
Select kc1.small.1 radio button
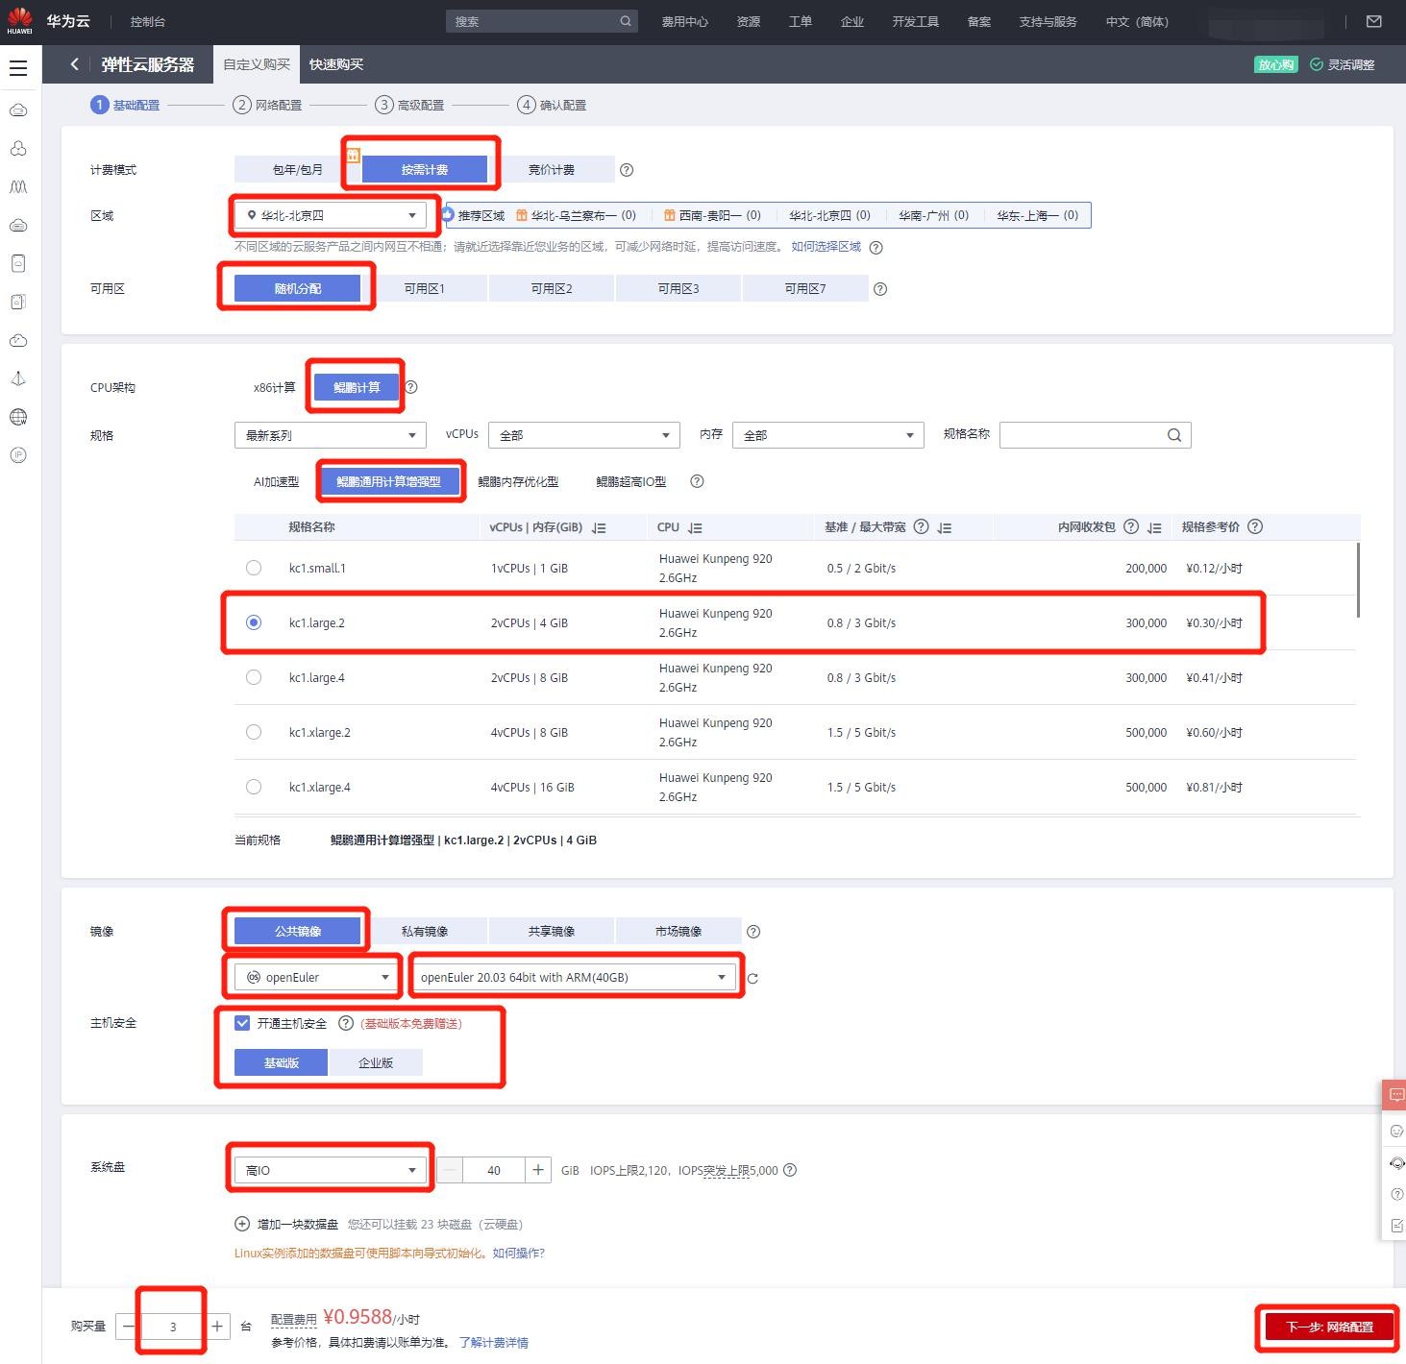(254, 568)
